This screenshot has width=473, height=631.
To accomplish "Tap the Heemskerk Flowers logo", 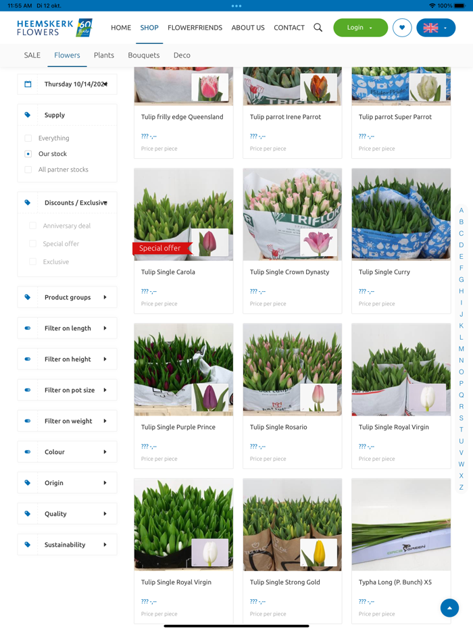I will [55, 28].
